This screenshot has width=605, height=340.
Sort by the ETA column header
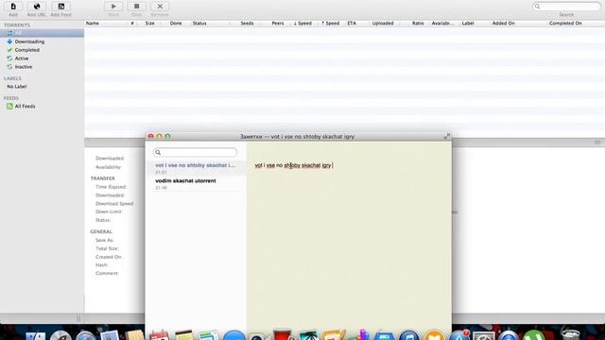click(x=352, y=23)
